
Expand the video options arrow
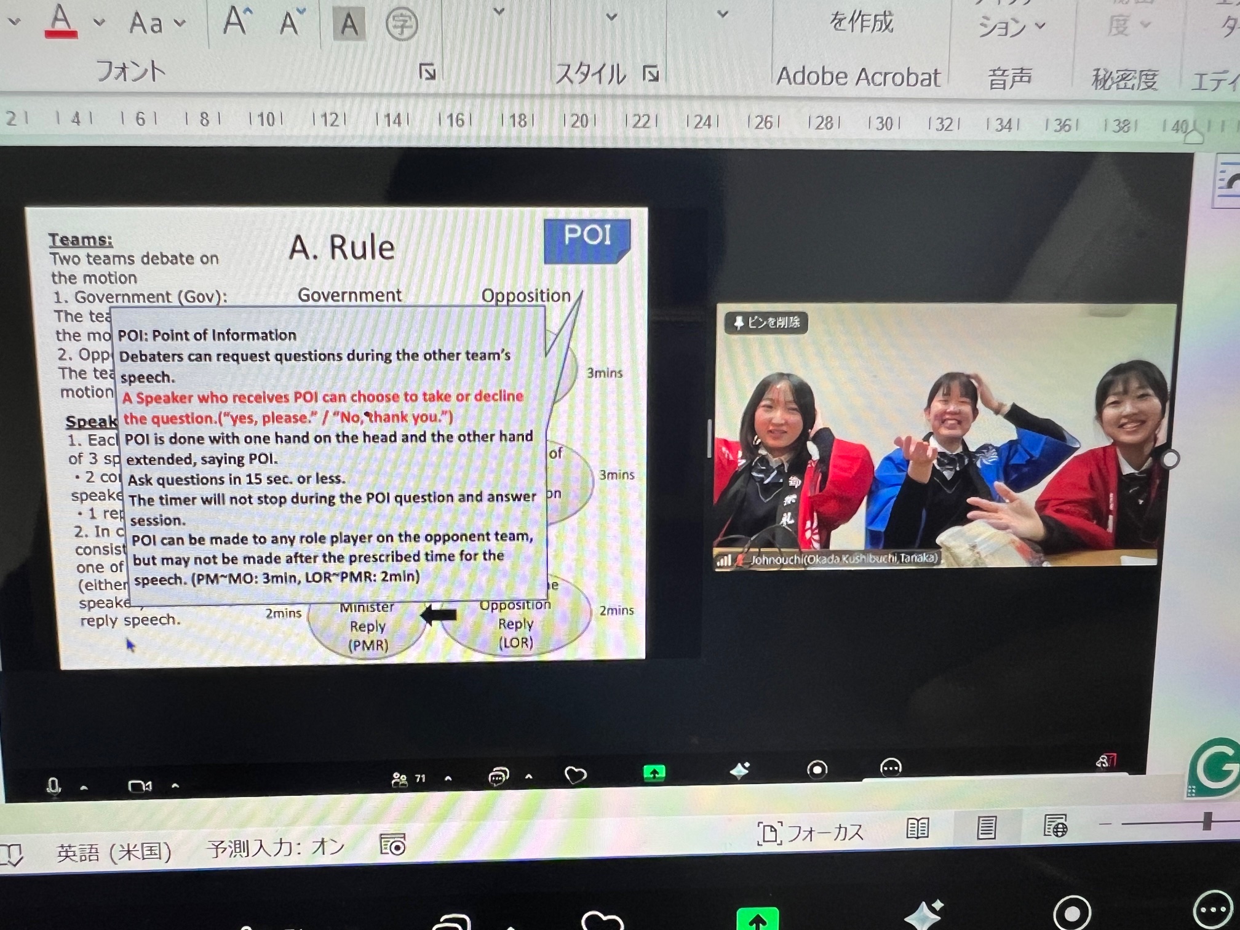(x=175, y=785)
